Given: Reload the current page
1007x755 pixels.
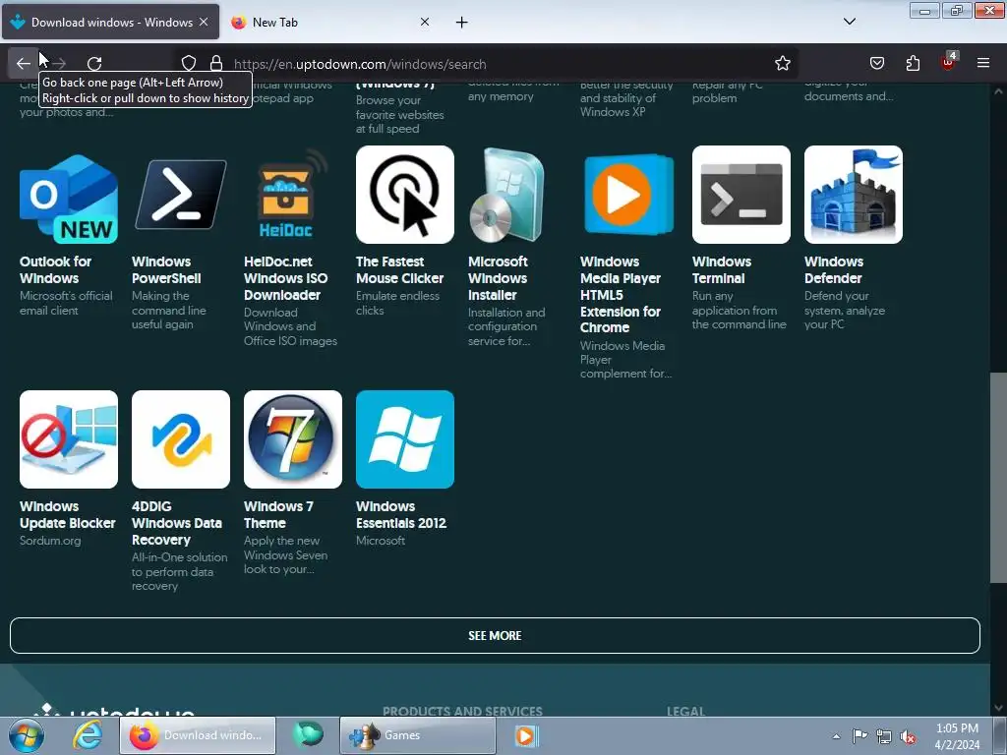Looking at the screenshot, I should [x=94, y=64].
